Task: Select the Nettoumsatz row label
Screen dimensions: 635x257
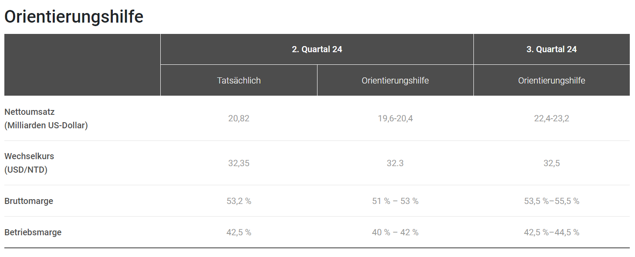Action: tap(30, 112)
